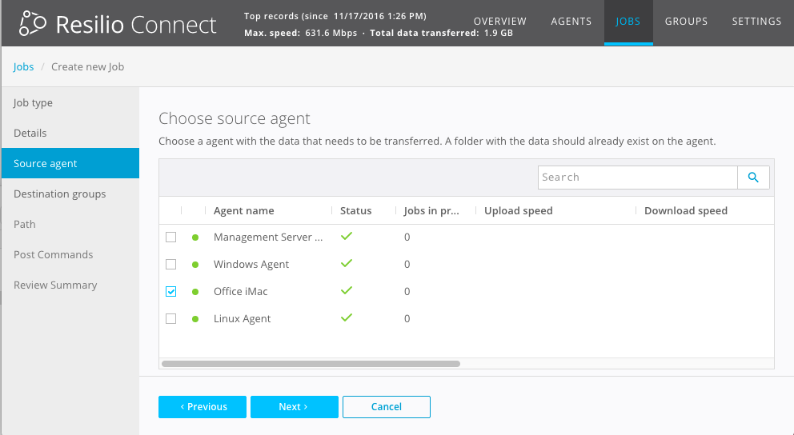The width and height of the screenshot is (794, 435).
Task: Click the magnifier search icon button
Action: click(x=753, y=178)
